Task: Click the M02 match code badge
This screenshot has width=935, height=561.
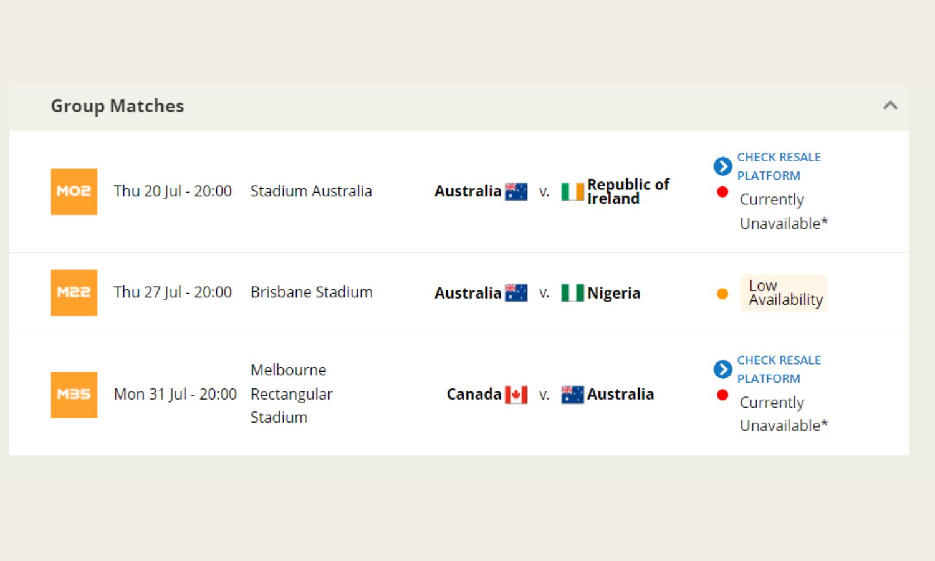Action: [74, 191]
